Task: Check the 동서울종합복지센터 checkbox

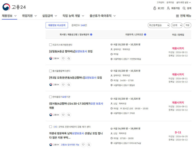Action: [51, 71]
